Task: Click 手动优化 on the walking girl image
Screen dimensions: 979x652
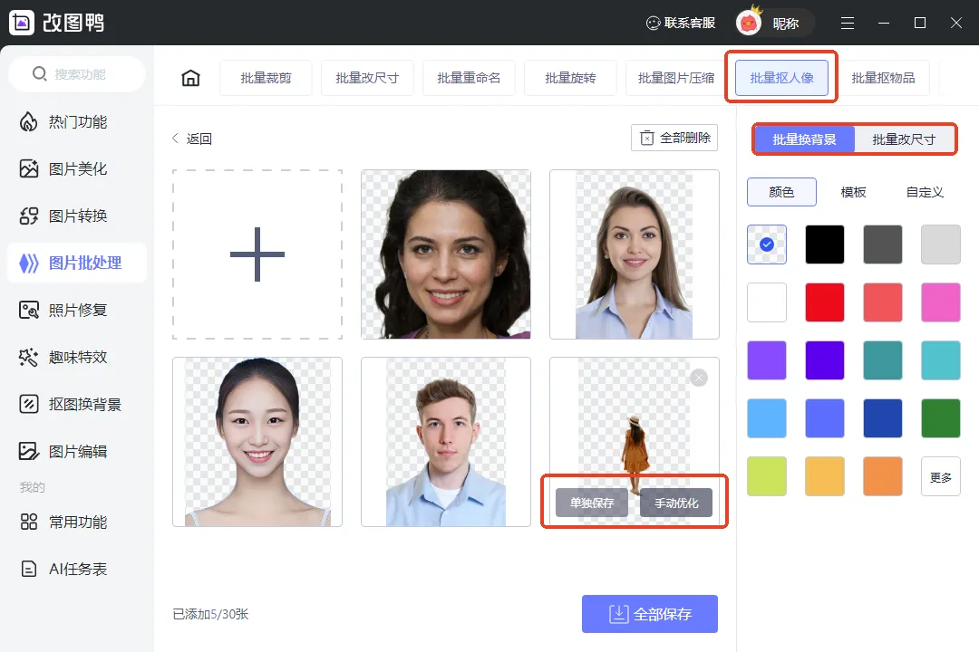Action: [676, 503]
